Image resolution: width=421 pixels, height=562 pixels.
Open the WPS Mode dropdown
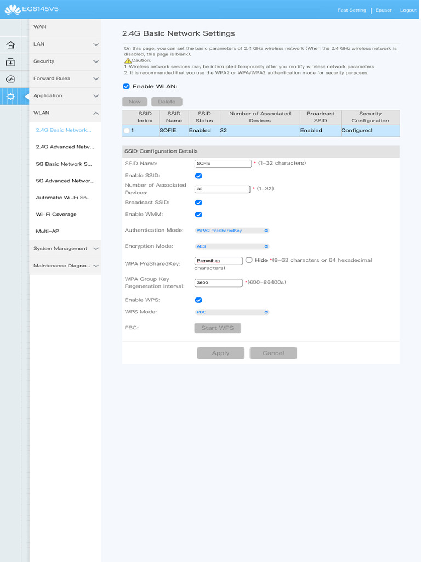click(232, 312)
